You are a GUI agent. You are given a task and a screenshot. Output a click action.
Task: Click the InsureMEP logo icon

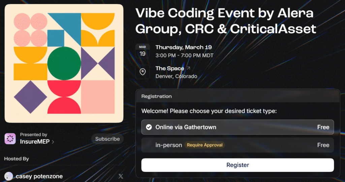pyautogui.click(x=10, y=139)
